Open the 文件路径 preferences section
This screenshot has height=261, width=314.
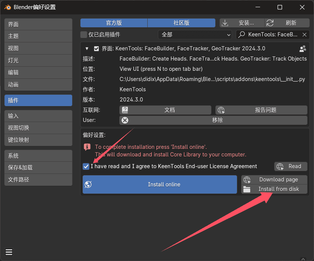click(38, 180)
